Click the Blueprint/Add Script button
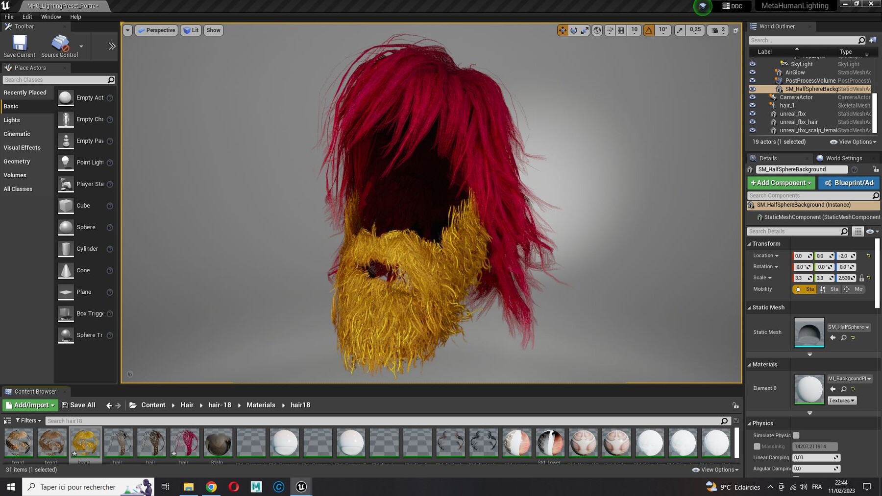Image resolution: width=882 pixels, height=496 pixels. 849,183
